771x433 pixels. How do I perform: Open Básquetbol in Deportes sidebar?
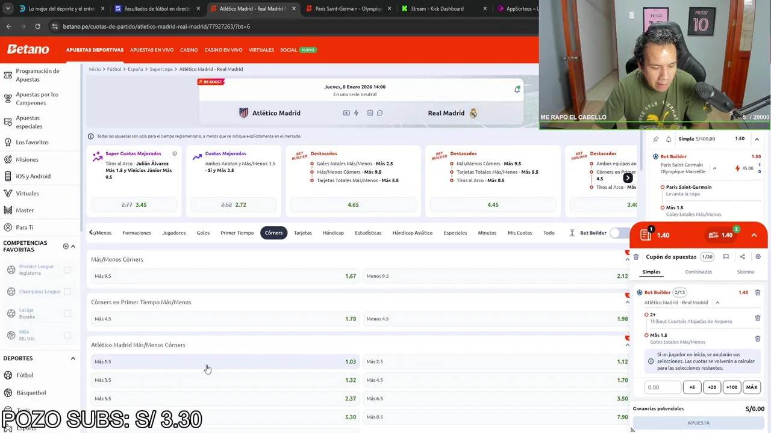tap(31, 393)
